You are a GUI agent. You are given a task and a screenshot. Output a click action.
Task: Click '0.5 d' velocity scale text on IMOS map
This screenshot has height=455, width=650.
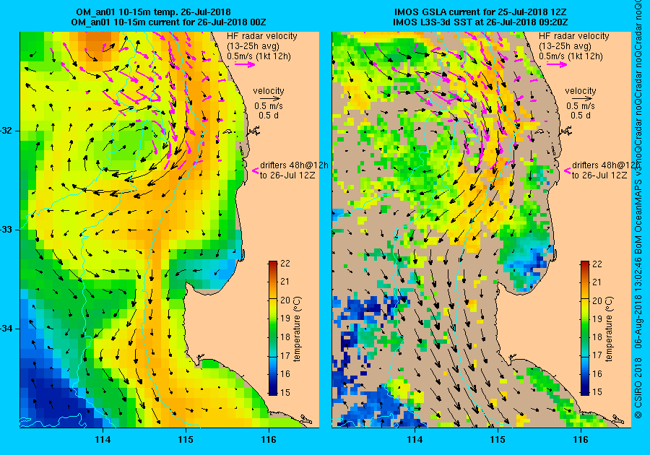tap(581, 116)
